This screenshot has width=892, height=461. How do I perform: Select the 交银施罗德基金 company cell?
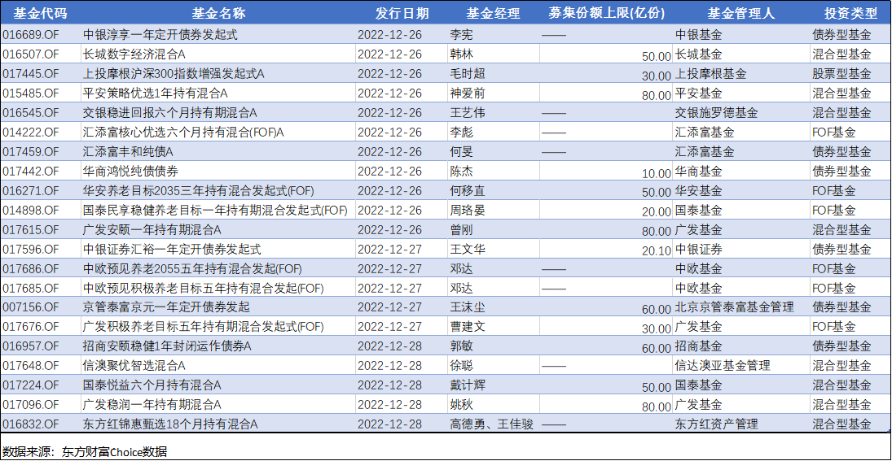click(x=716, y=113)
